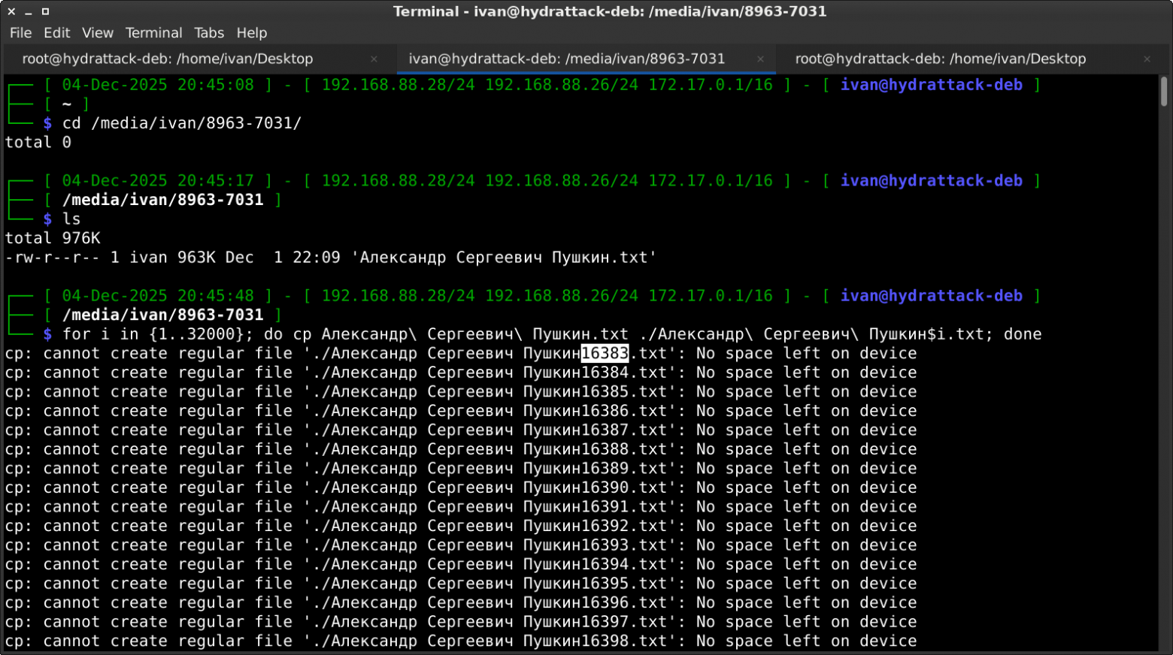Open the File menu

[x=20, y=33]
